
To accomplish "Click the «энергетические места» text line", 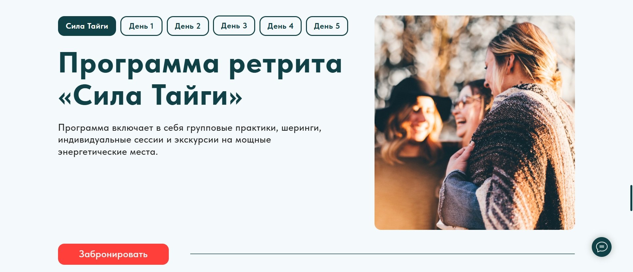I will tap(108, 152).
